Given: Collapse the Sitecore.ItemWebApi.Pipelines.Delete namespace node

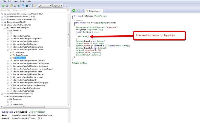Looking at the screenshot, I should [x=8, y=49].
